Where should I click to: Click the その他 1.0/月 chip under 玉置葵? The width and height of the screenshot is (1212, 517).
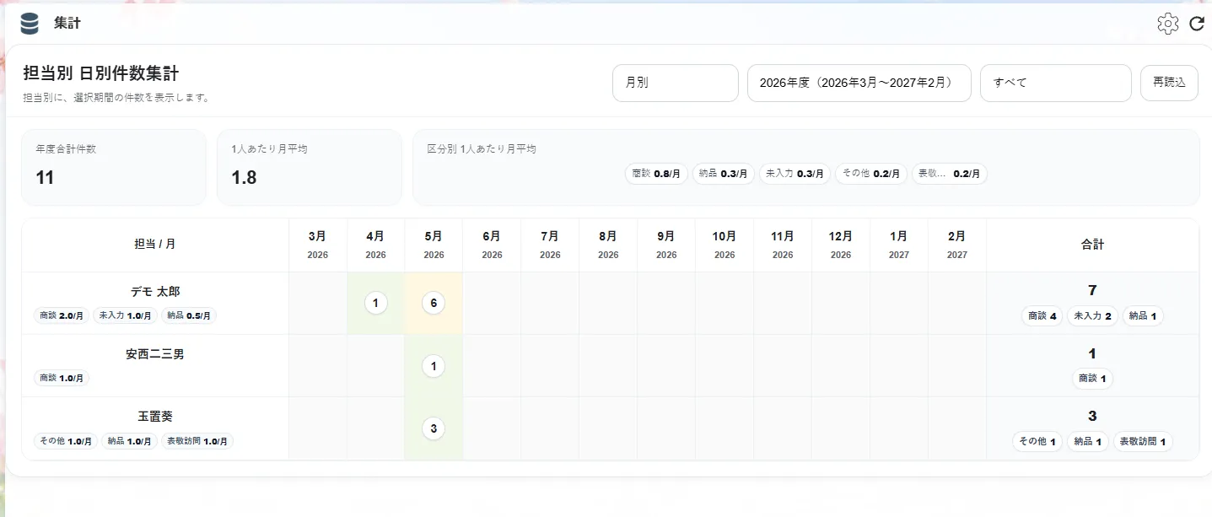66,441
